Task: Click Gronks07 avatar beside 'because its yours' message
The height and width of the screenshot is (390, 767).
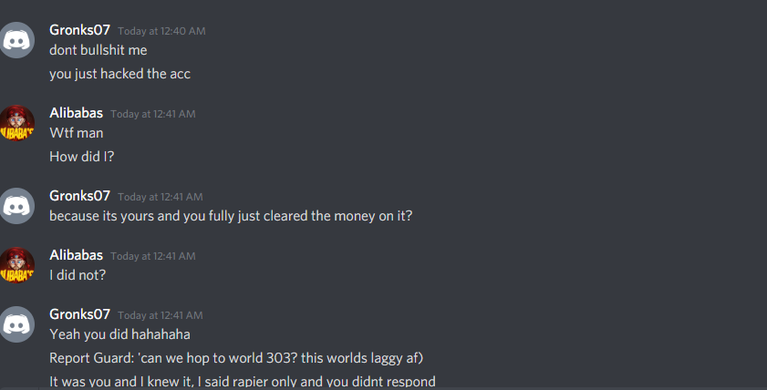Action: tap(16, 206)
